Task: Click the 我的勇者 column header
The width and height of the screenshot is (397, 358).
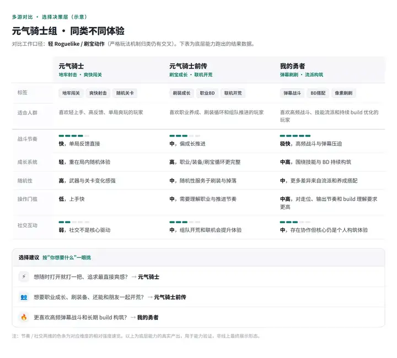Action: (292, 66)
